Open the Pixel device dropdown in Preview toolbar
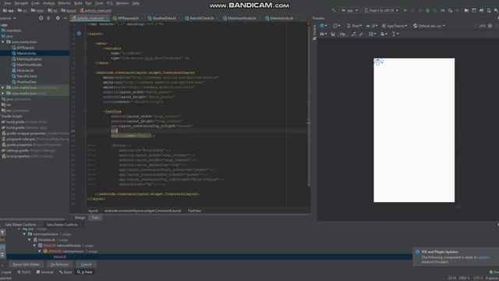The image size is (499, 281). [x=354, y=26]
